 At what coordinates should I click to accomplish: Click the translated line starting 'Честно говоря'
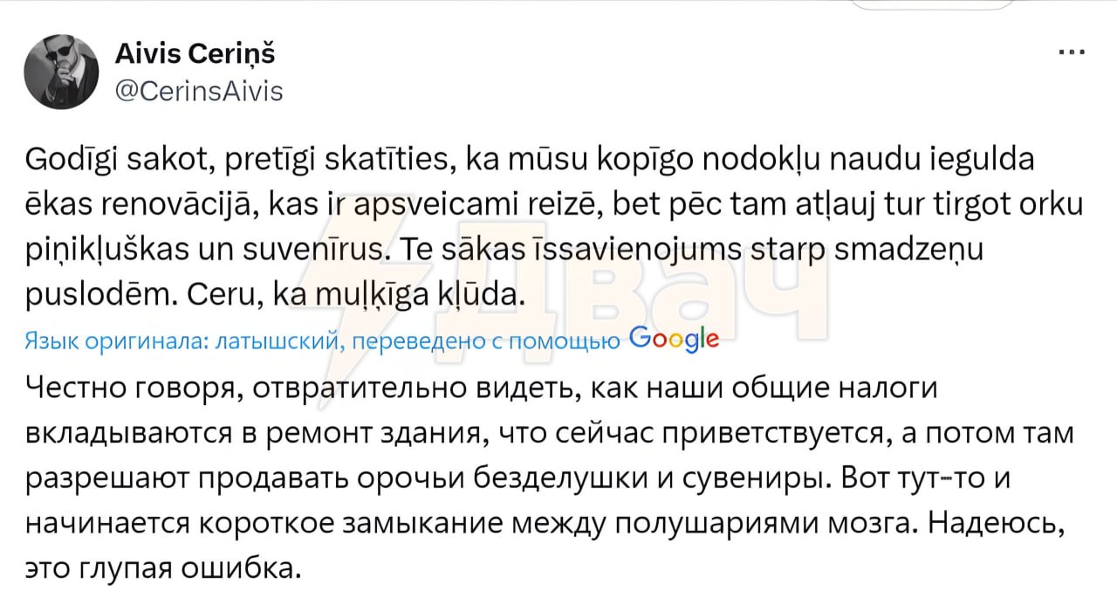481,390
